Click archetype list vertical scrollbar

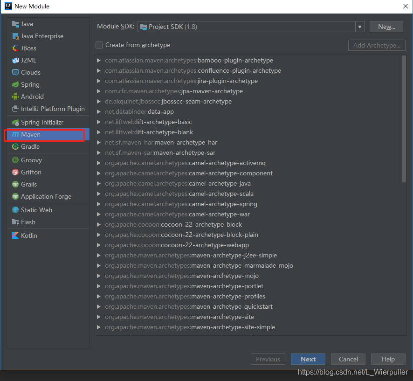(x=404, y=118)
